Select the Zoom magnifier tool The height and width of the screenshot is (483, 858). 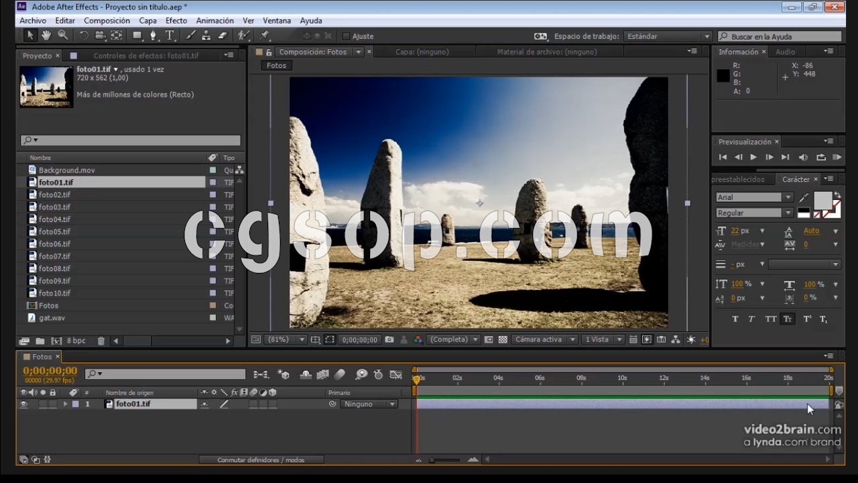(63, 36)
